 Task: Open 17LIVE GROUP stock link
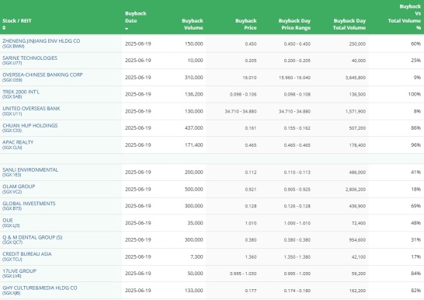pos(19,271)
